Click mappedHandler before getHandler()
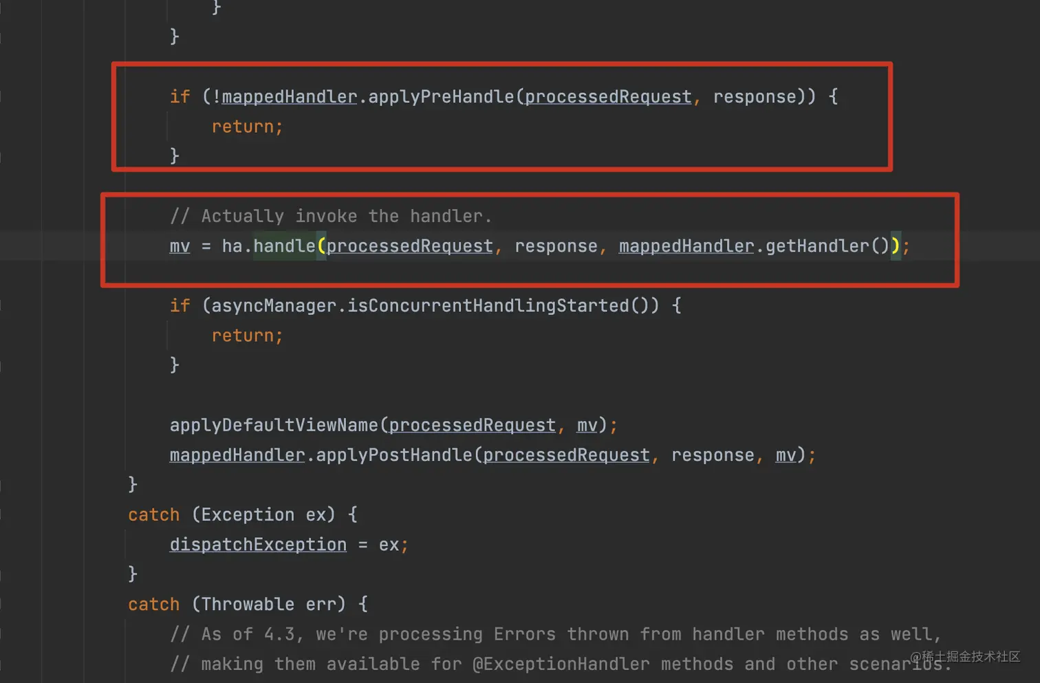The image size is (1040, 683). [x=686, y=246]
